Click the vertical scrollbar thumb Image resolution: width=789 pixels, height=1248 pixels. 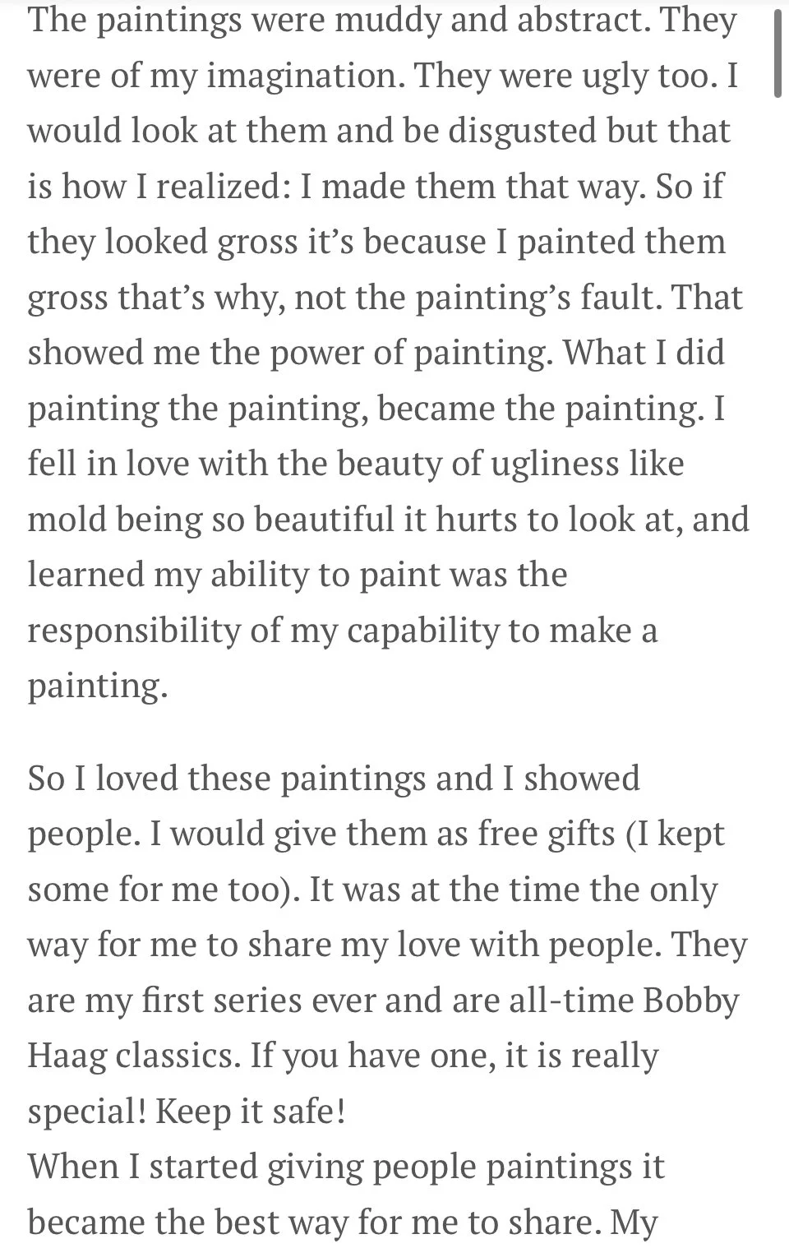[x=777, y=51]
